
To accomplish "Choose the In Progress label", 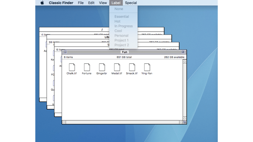I will point(124,26).
